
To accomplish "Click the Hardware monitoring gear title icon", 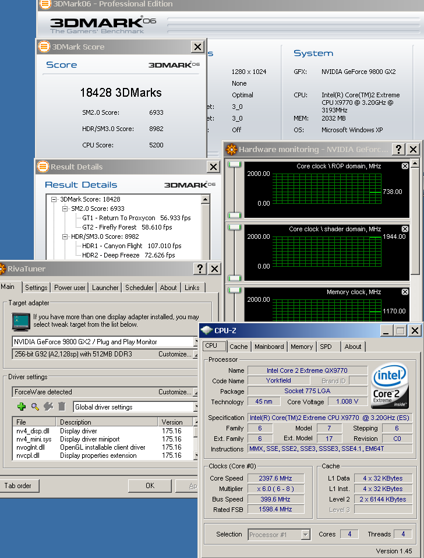I will [231, 149].
